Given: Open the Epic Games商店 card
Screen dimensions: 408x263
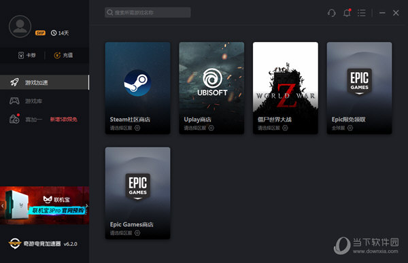Looking at the screenshot, I should pos(137,193).
